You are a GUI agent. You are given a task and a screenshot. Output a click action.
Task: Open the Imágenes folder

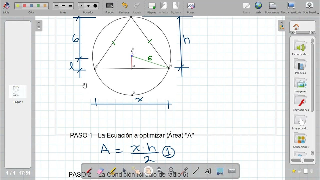(x=300, y=84)
